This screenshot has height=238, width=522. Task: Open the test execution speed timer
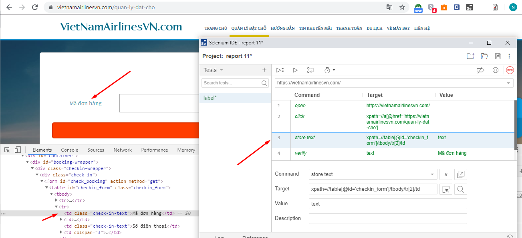(x=329, y=70)
